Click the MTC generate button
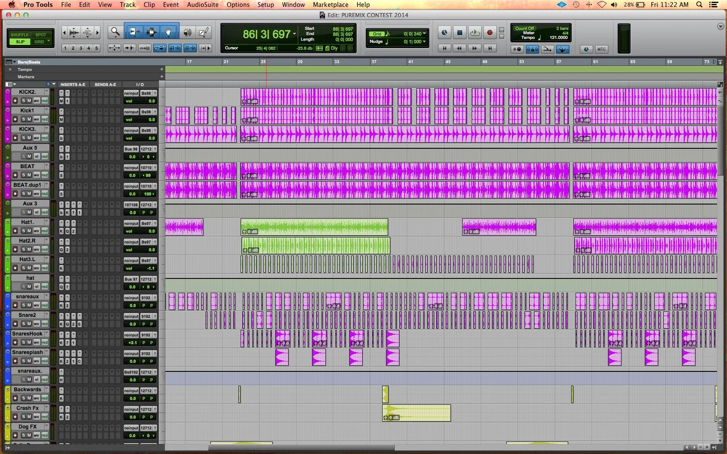The width and height of the screenshot is (727, 454). pyautogui.click(x=602, y=49)
